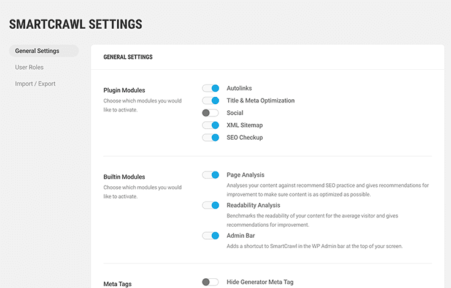Screen dimensions: 451x288
Task: Click the Readability Analysis label
Action: point(253,205)
